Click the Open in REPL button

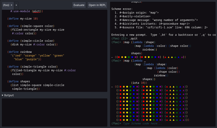[97, 5]
